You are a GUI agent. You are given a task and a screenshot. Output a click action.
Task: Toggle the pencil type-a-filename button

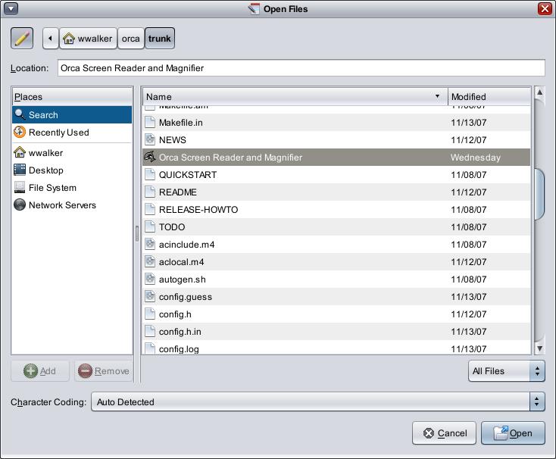(22, 38)
